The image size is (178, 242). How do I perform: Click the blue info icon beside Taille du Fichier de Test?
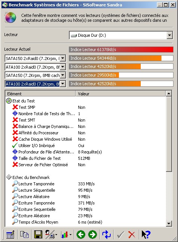pos(15,158)
